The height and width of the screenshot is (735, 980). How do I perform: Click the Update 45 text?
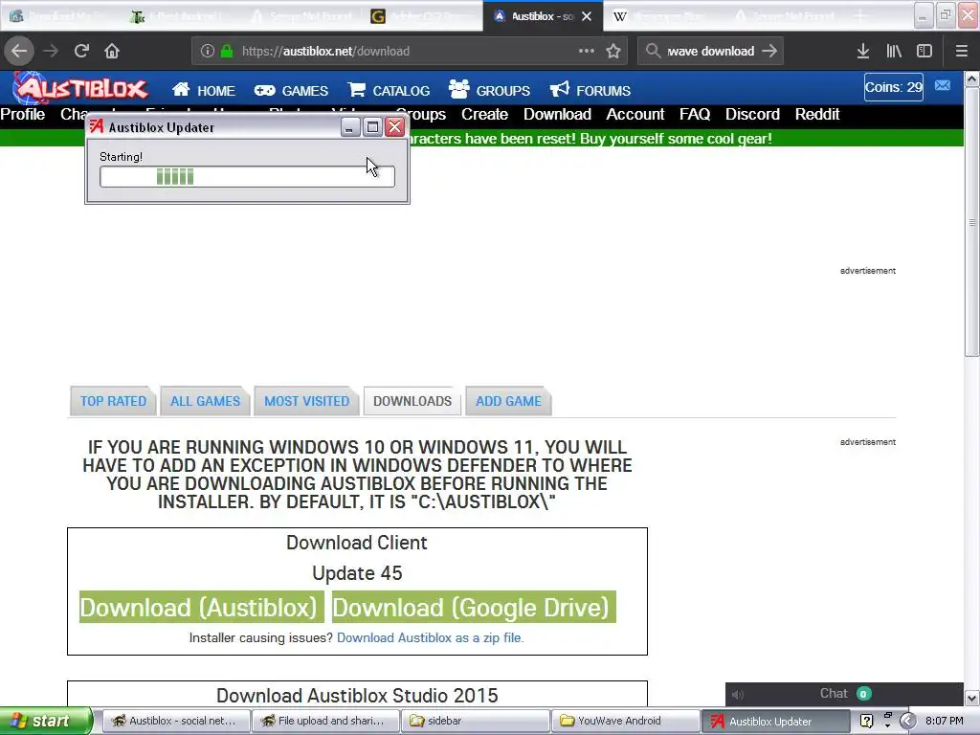click(x=357, y=573)
